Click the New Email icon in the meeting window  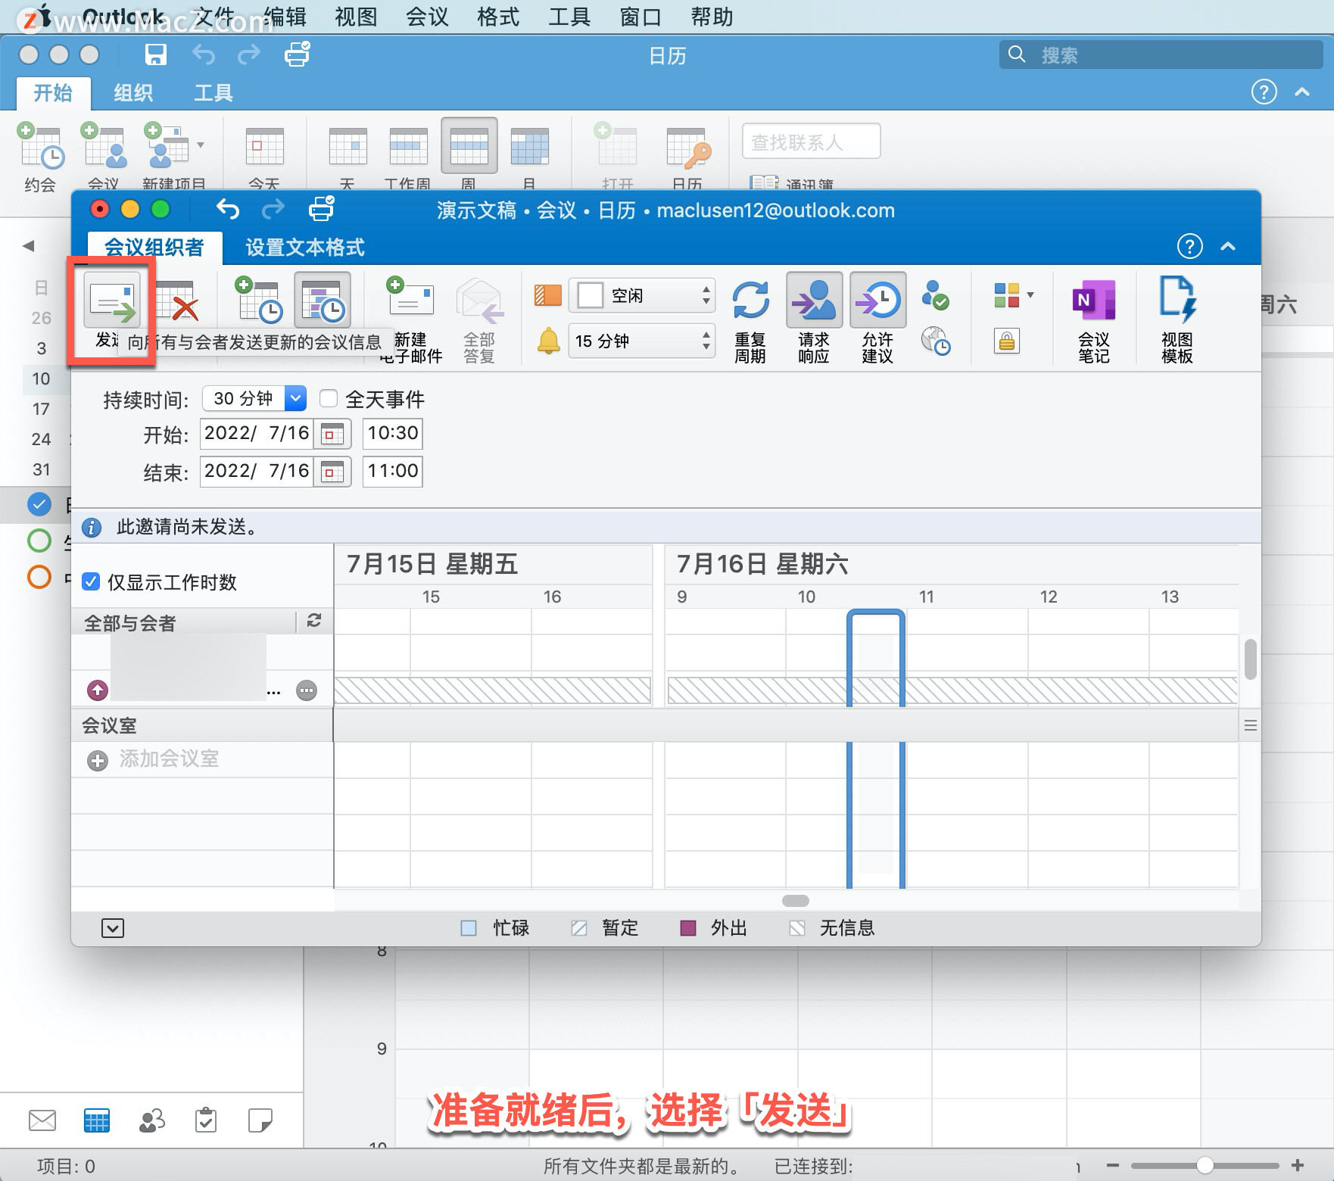point(410,297)
